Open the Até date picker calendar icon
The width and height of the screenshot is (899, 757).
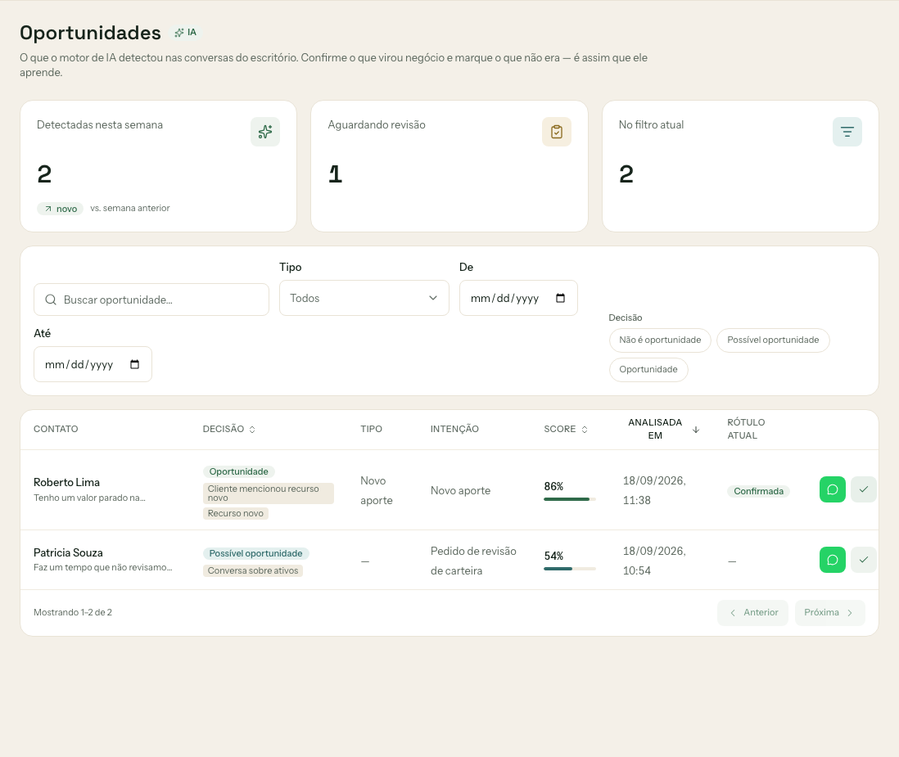pos(135,364)
